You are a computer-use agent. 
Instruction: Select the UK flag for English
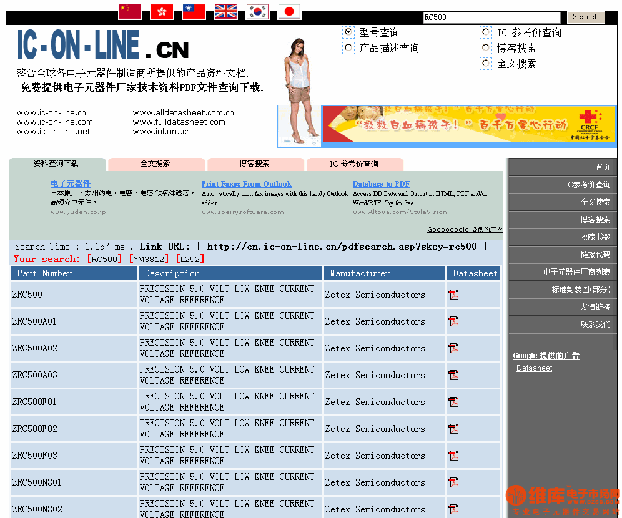225,11
